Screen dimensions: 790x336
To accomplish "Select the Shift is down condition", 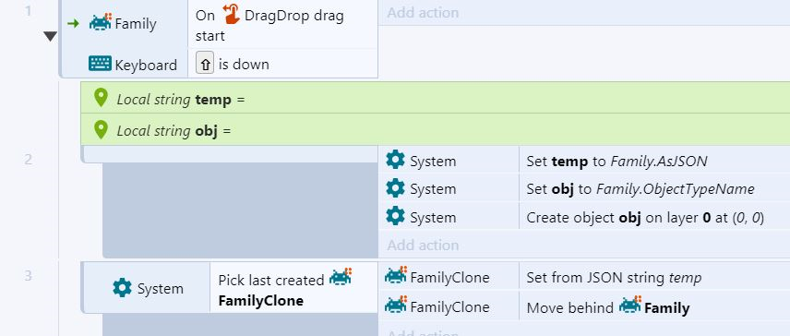I will pyautogui.click(x=282, y=64).
